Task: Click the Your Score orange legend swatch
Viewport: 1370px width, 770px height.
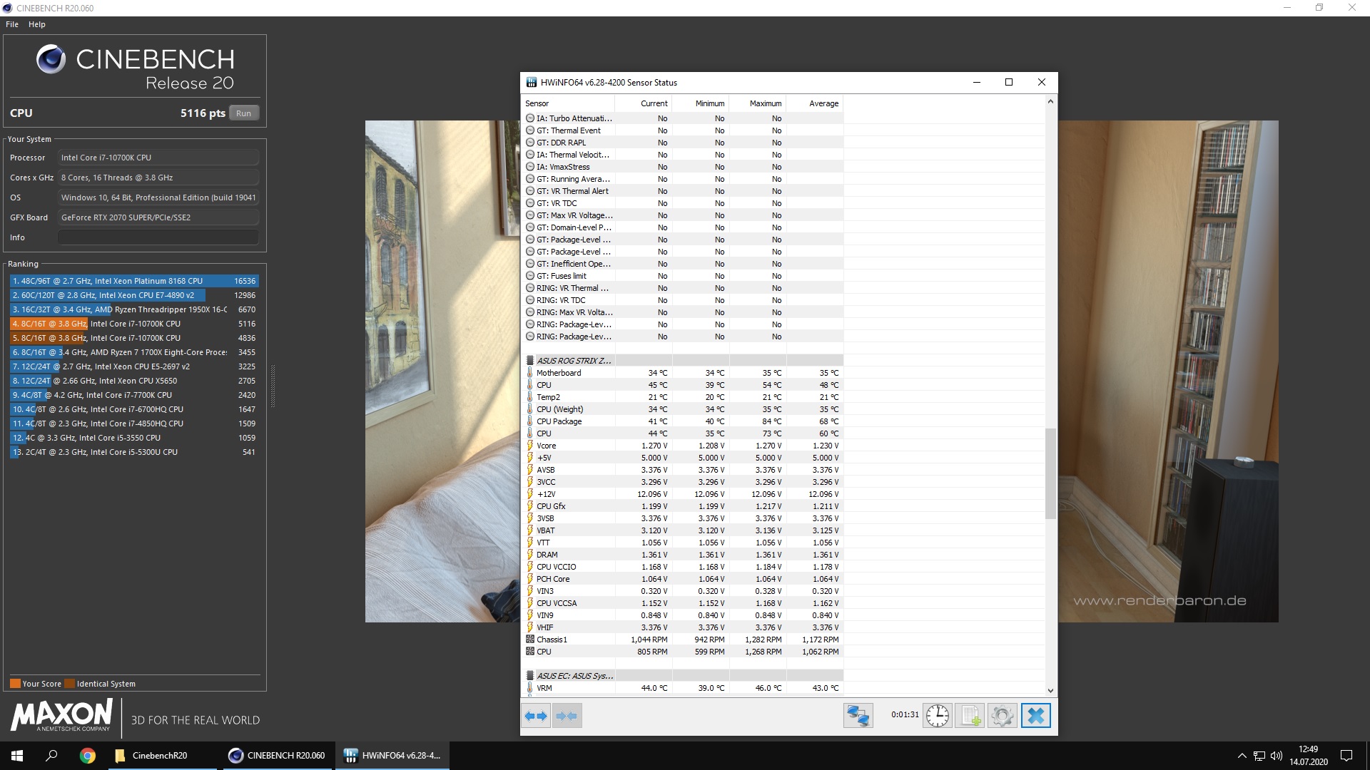Action: 15,684
